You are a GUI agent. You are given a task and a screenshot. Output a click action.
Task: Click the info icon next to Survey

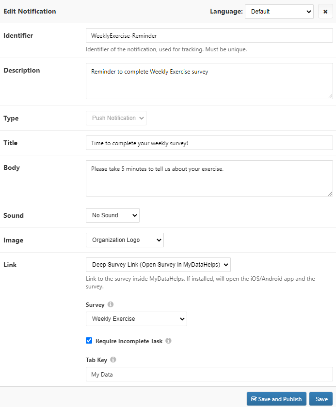click(x=111, y=305)
